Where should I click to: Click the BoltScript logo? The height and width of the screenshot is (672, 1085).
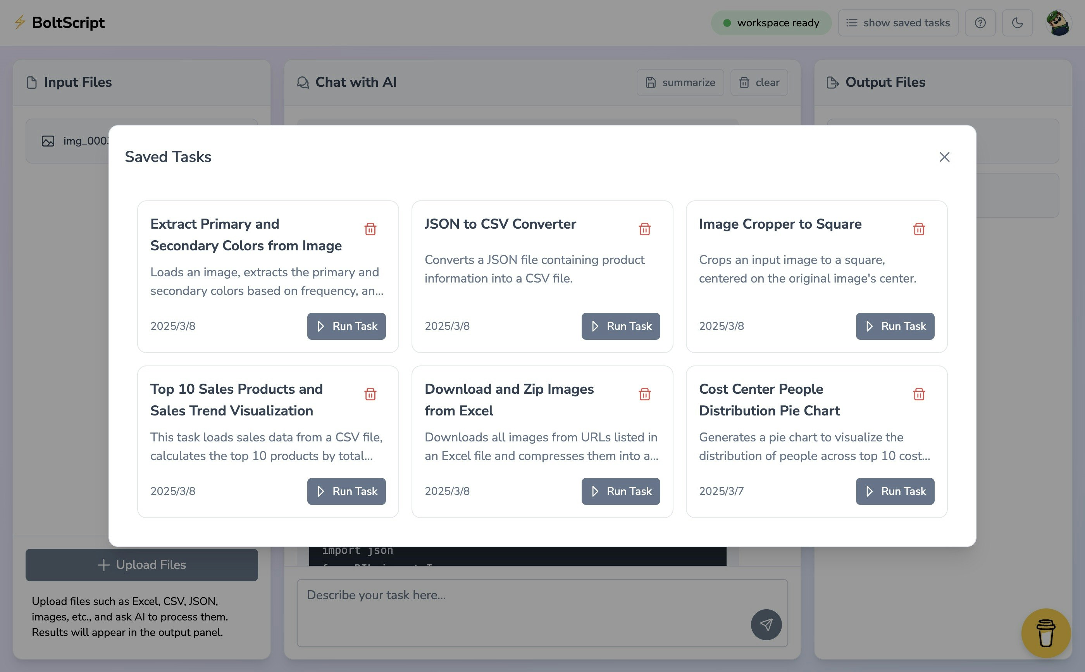[60, 22]
